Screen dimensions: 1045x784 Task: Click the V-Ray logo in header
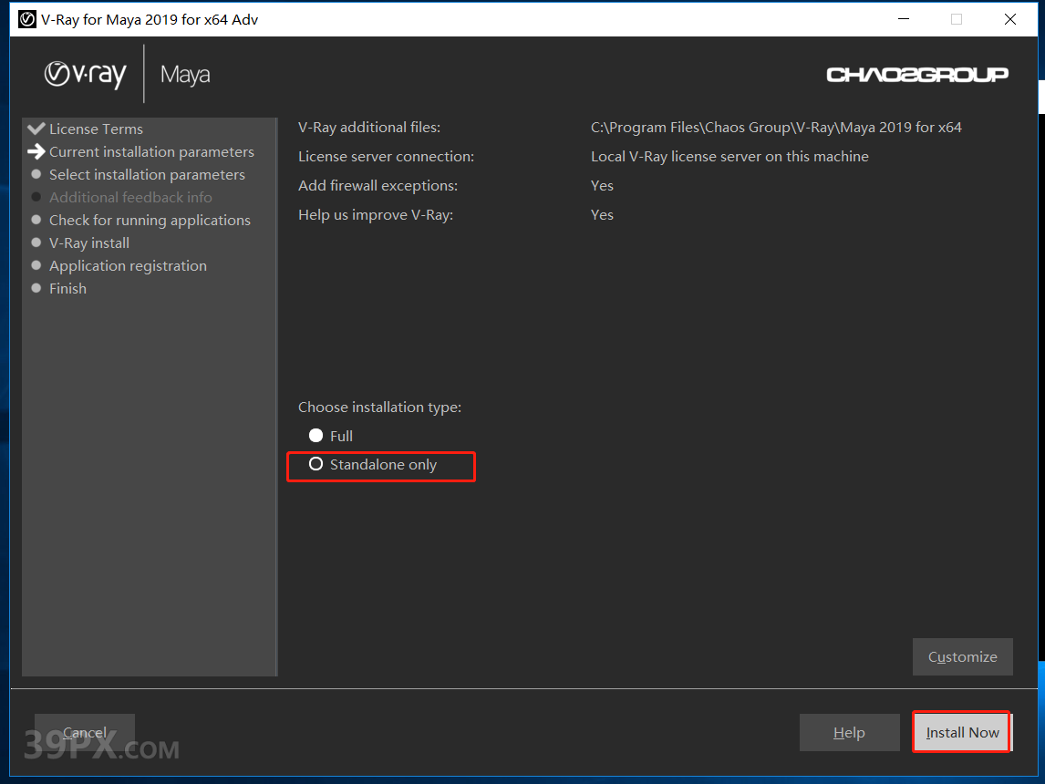[86, 74]
